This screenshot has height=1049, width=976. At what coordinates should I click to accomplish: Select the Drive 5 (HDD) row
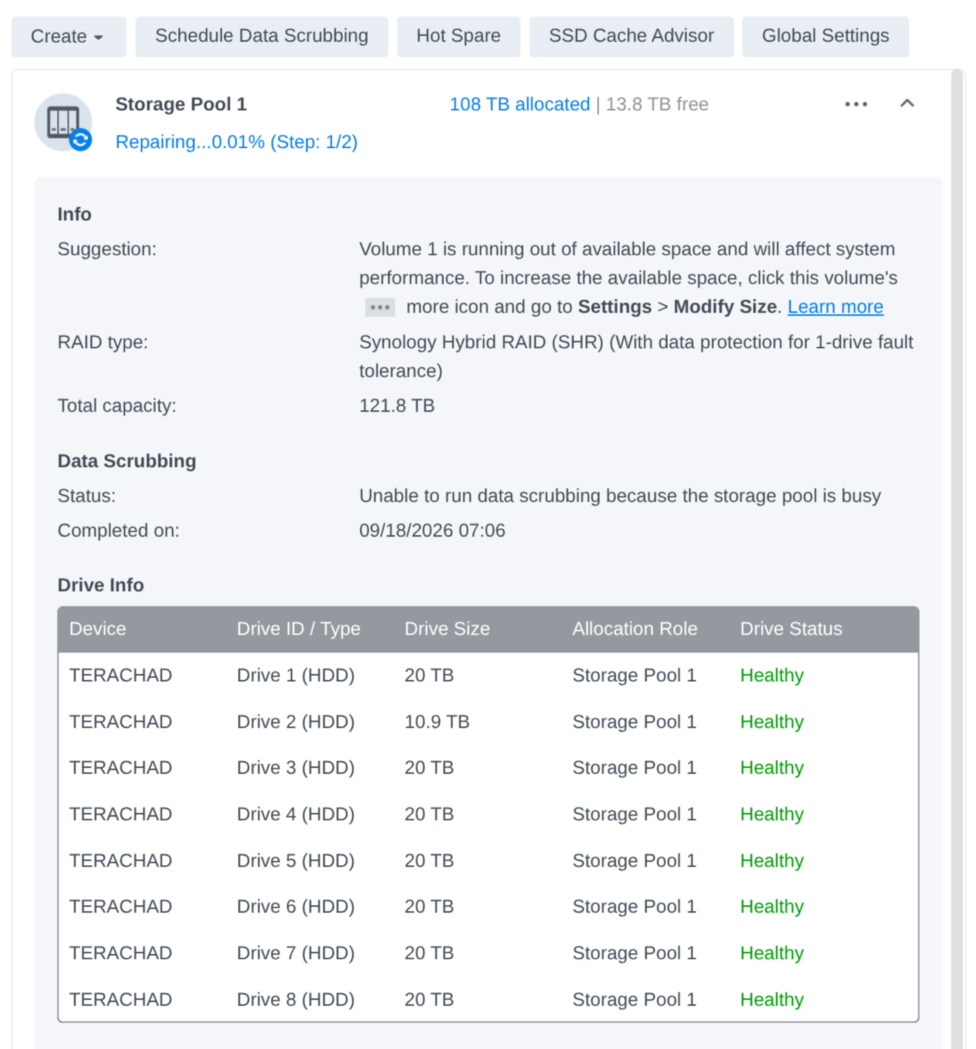pos(488,861)
